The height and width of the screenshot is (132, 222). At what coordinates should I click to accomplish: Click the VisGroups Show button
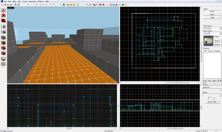point(205,81)
